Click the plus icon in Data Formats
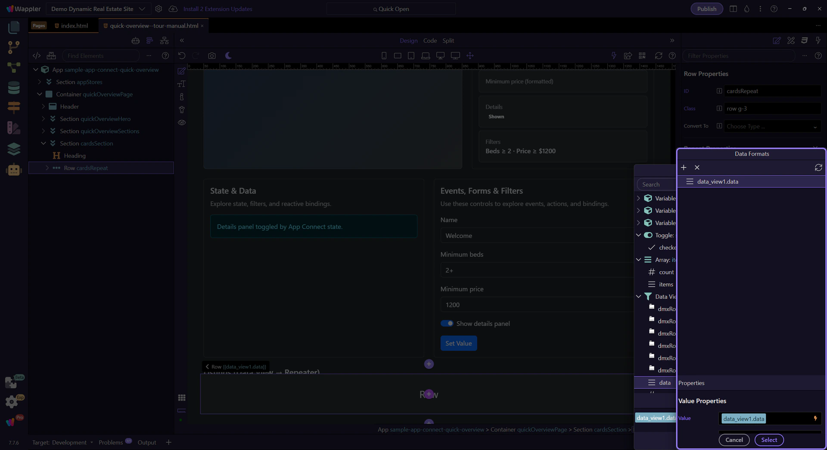 coord(684,167)
